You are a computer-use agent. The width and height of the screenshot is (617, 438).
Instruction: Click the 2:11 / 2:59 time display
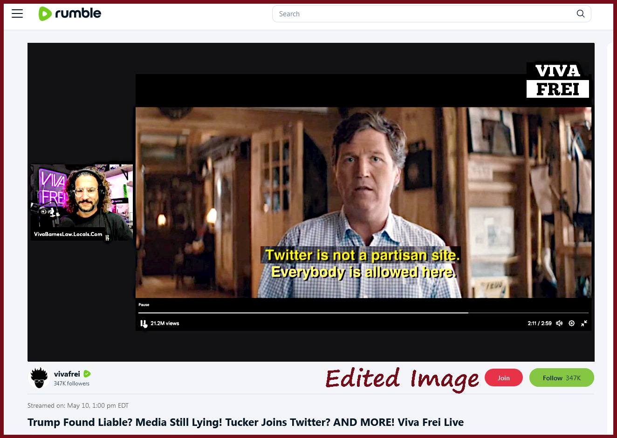tap(540, 323)
